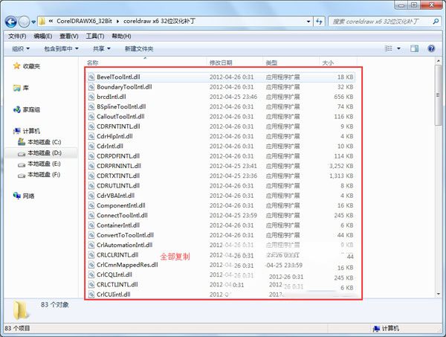Image resolution: width=446 pixels, height=337 pixels.
Task: Click the CDRTXTINTL.dll file icon
Action: 91,176
